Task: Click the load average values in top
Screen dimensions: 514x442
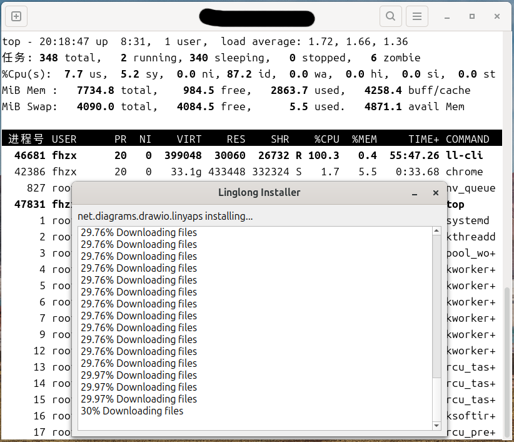Action: click(x=358, y=42)
